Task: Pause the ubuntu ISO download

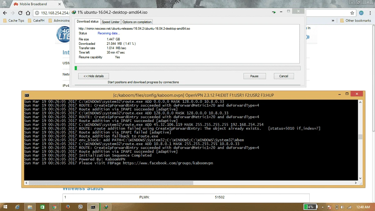Action: pos(254,76)
